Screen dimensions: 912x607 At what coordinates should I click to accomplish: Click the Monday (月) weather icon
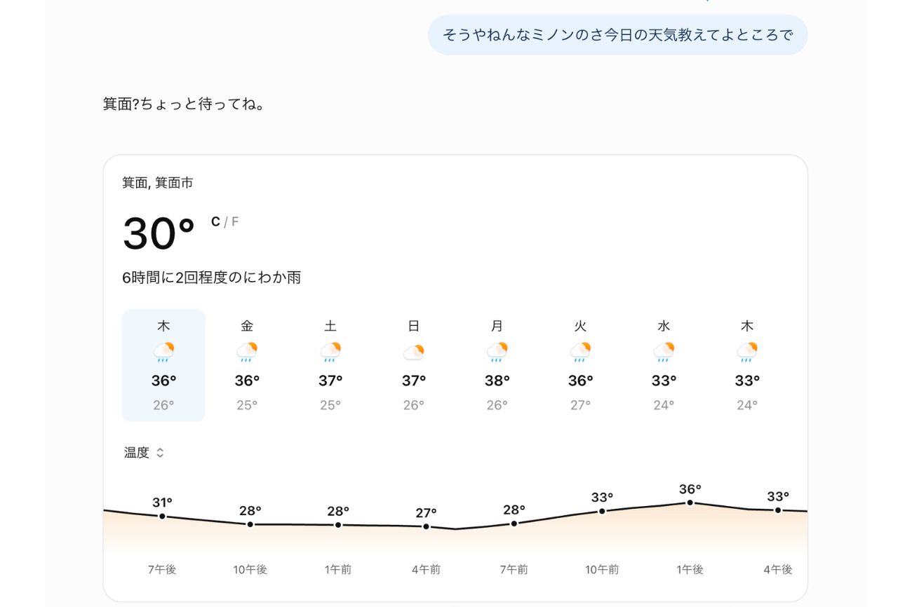497,352
